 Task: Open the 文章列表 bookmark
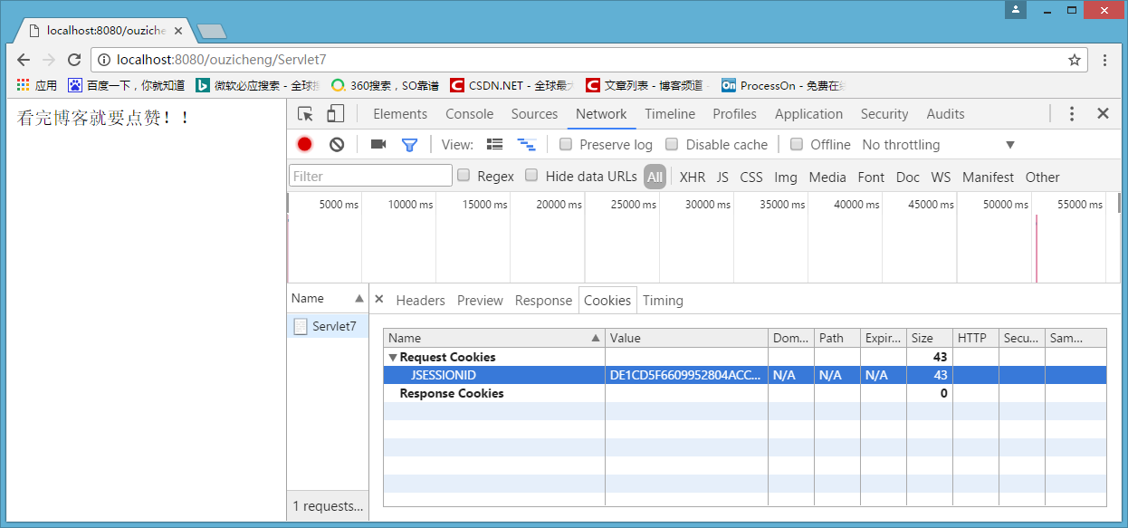tap(645, 85)
